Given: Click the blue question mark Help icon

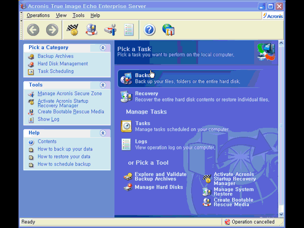Looking at the screenshot, I should pyautogui.click(x=150, y=30).
